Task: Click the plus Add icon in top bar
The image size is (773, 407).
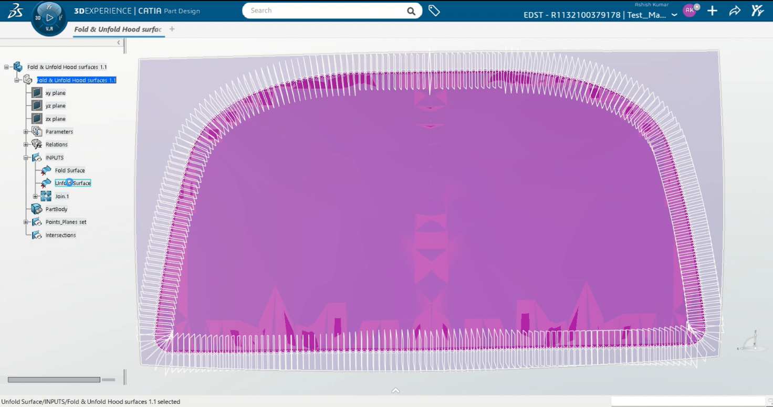Action: point(712,11)
